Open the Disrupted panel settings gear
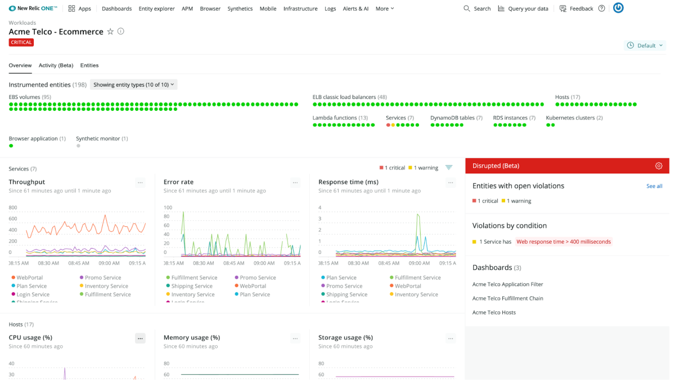 coord(659,166)
